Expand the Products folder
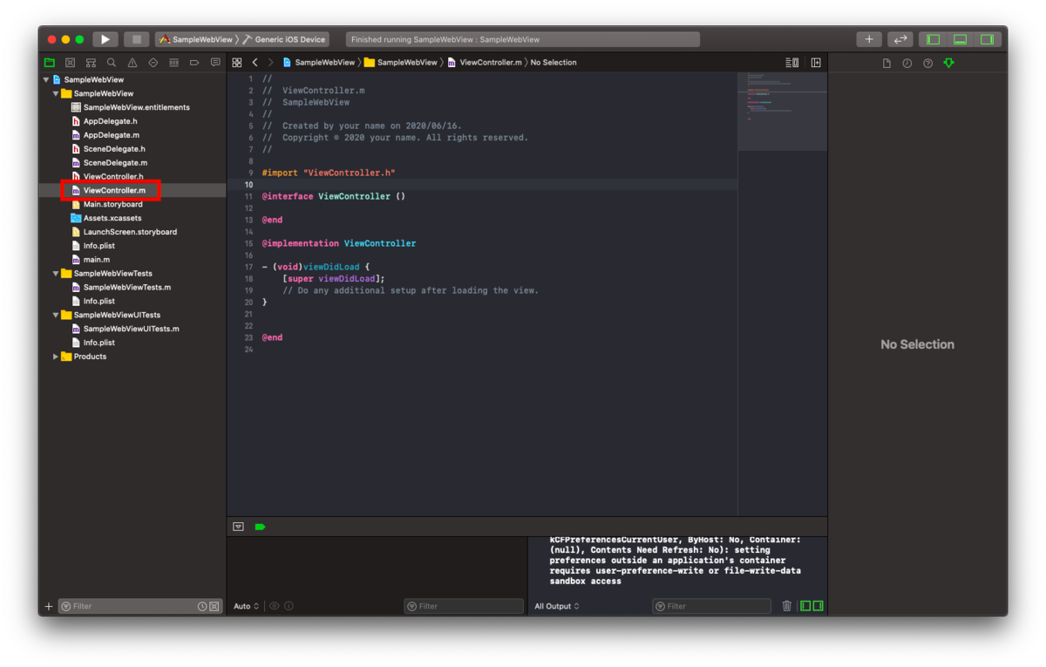Image resolution: width=1046 pixels, height=667 pixels. [56, 357]
